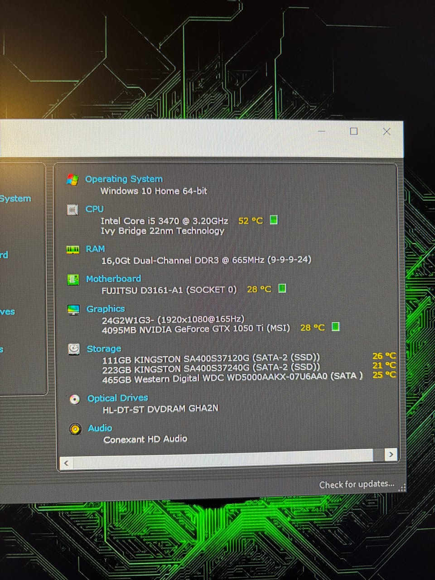Open the Operating System section heading
435x580 pixels.
pyautogui.click(x=124, y=179)
